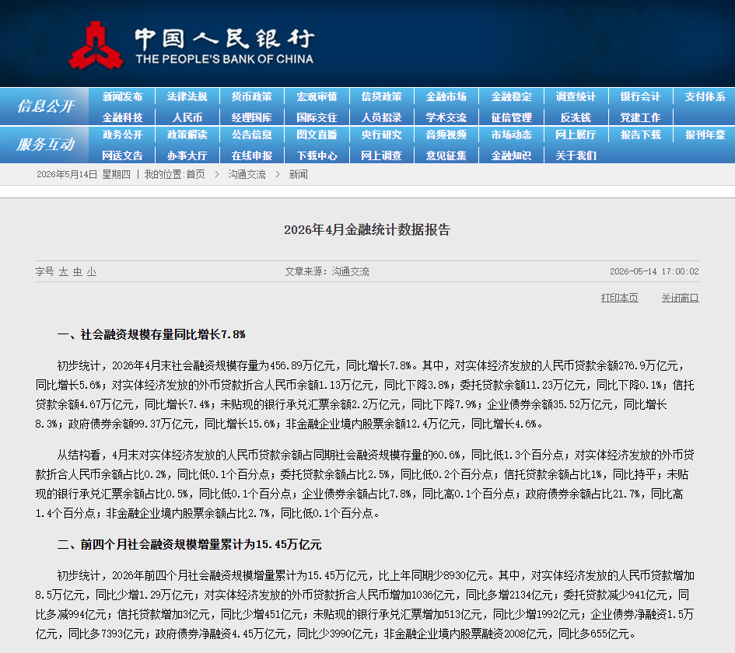735x653 pixels.
Task: Click the 信息公开 section header
Action: coord(45,107)
